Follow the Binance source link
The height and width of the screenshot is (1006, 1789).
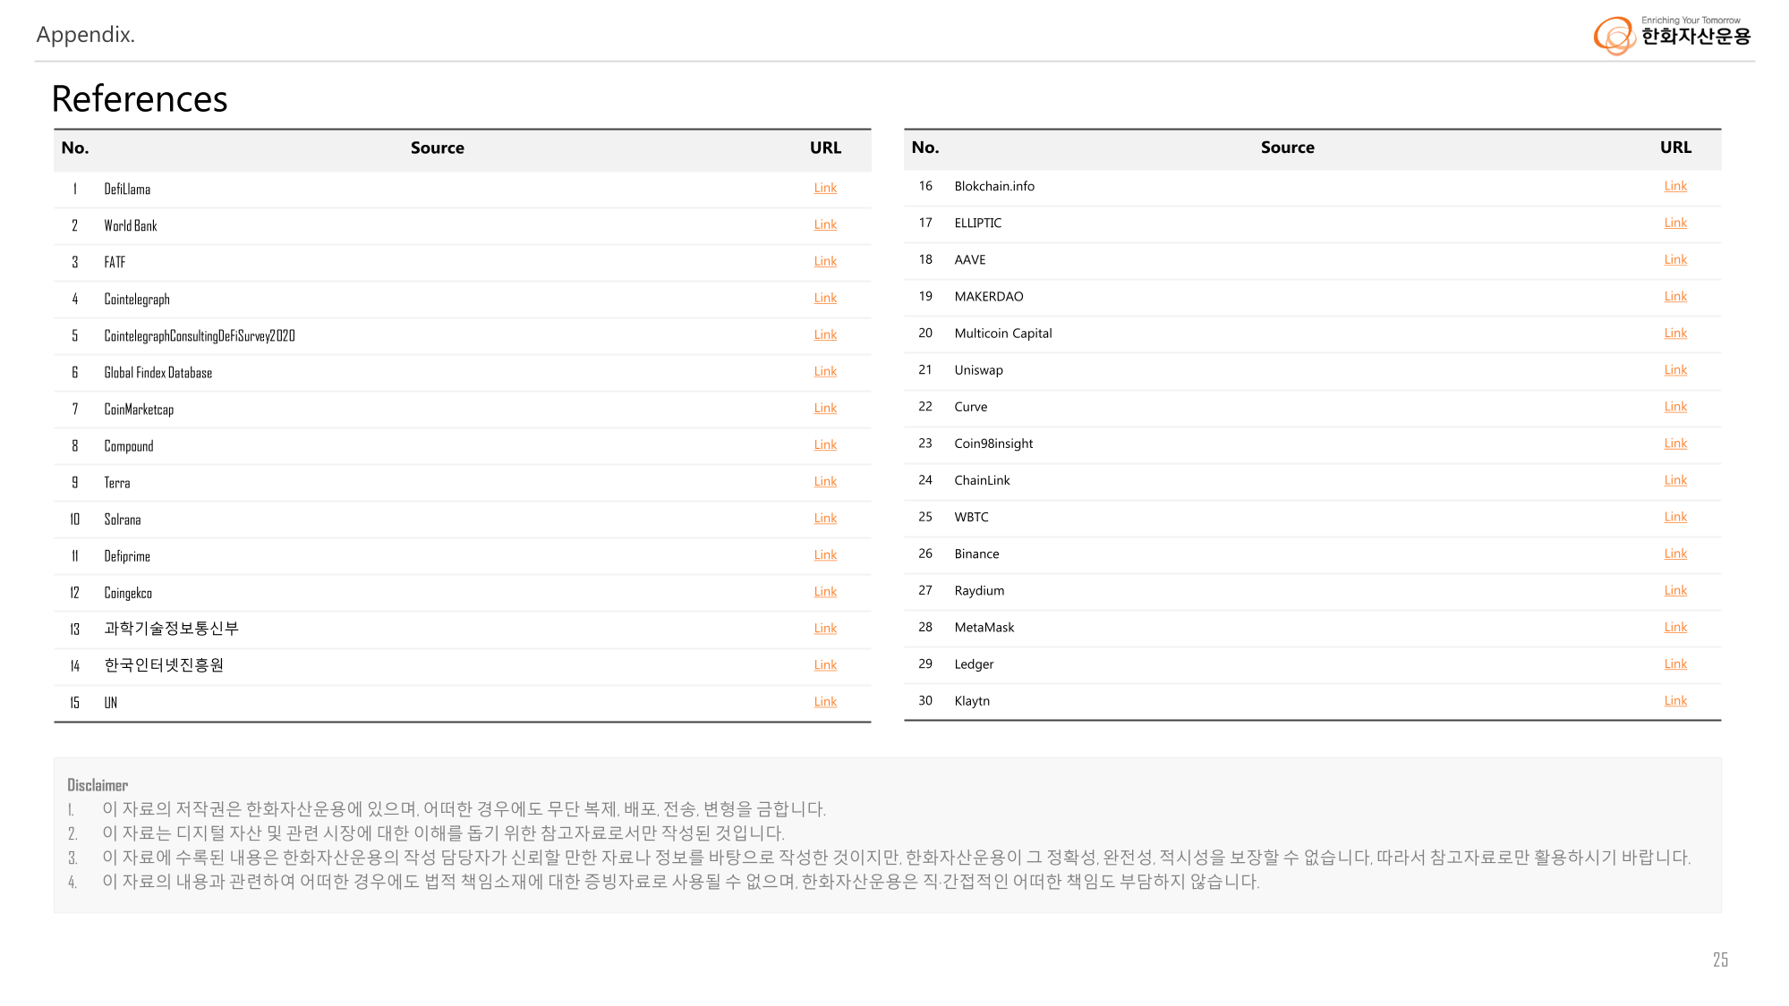tap(1675, 554)
